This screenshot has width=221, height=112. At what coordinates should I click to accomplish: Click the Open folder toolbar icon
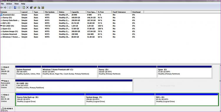tap(35, 8)
